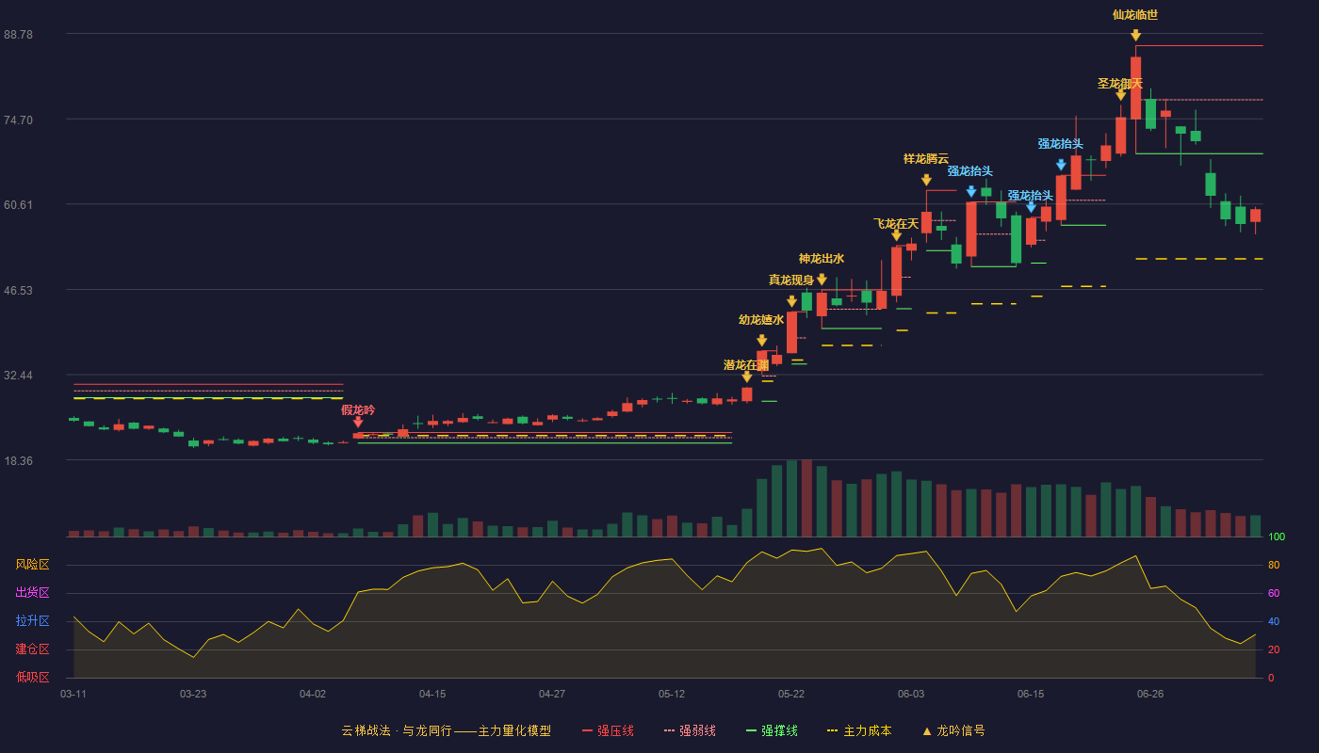Click the red candlestick under 飞龙在天 arrow
The image size is (1319, 753).
coord(897,271)
